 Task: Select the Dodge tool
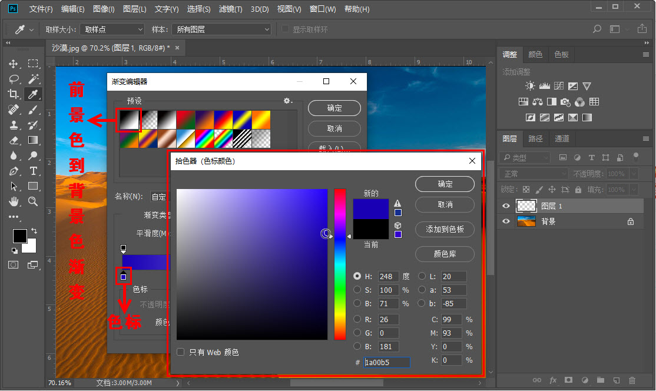(x=33, y=155)
